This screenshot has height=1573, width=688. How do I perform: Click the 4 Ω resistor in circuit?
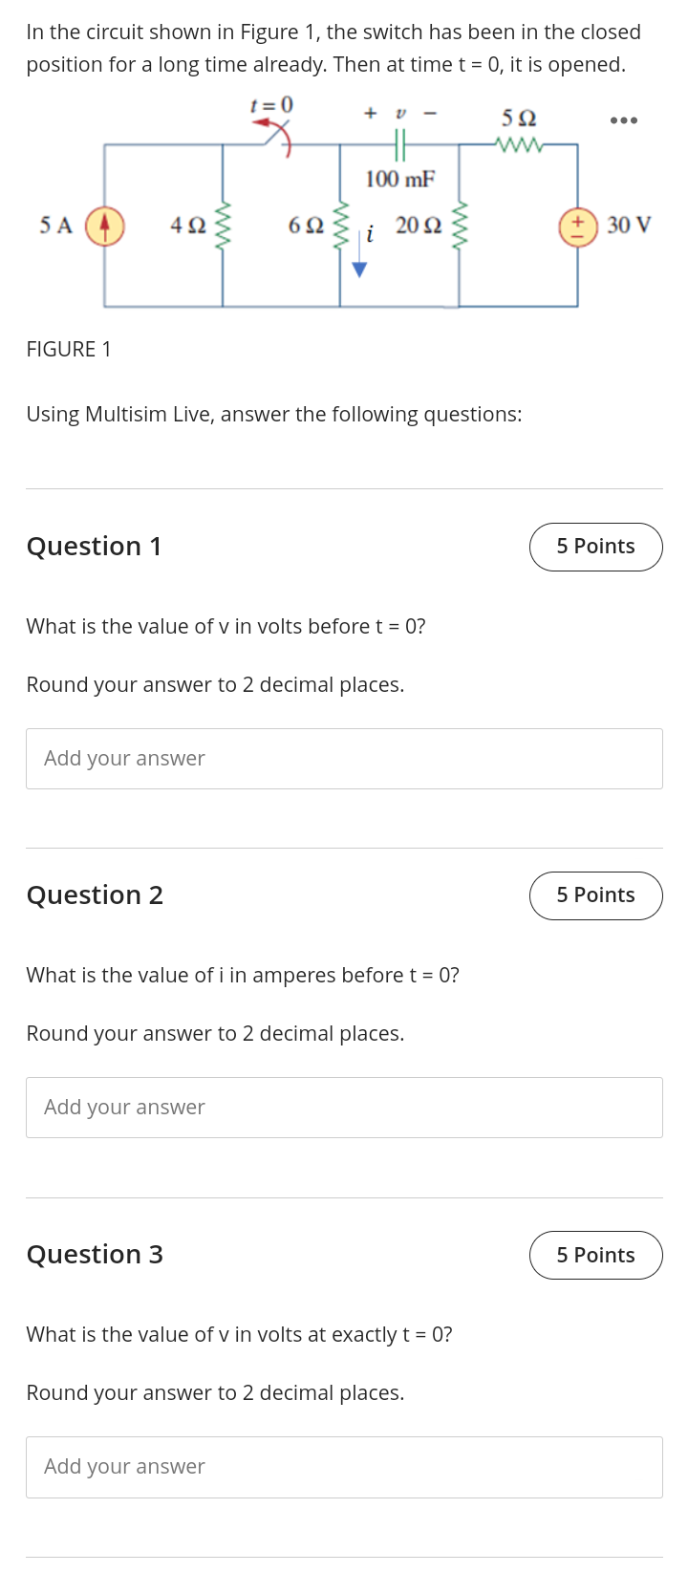coord(224,226)
